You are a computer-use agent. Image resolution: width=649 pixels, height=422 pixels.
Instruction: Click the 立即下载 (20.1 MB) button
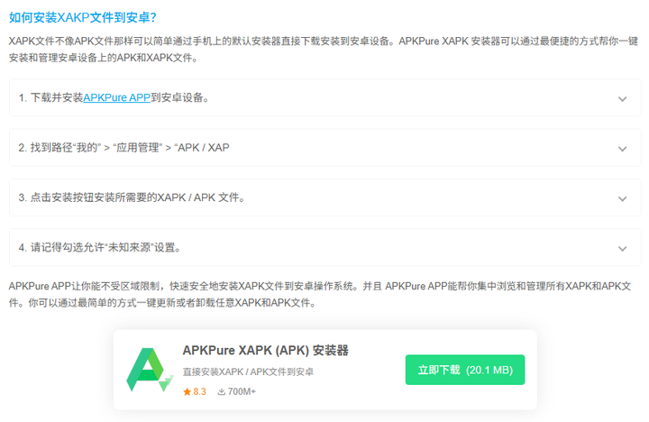pyautogui.click(x=465, y=370)
